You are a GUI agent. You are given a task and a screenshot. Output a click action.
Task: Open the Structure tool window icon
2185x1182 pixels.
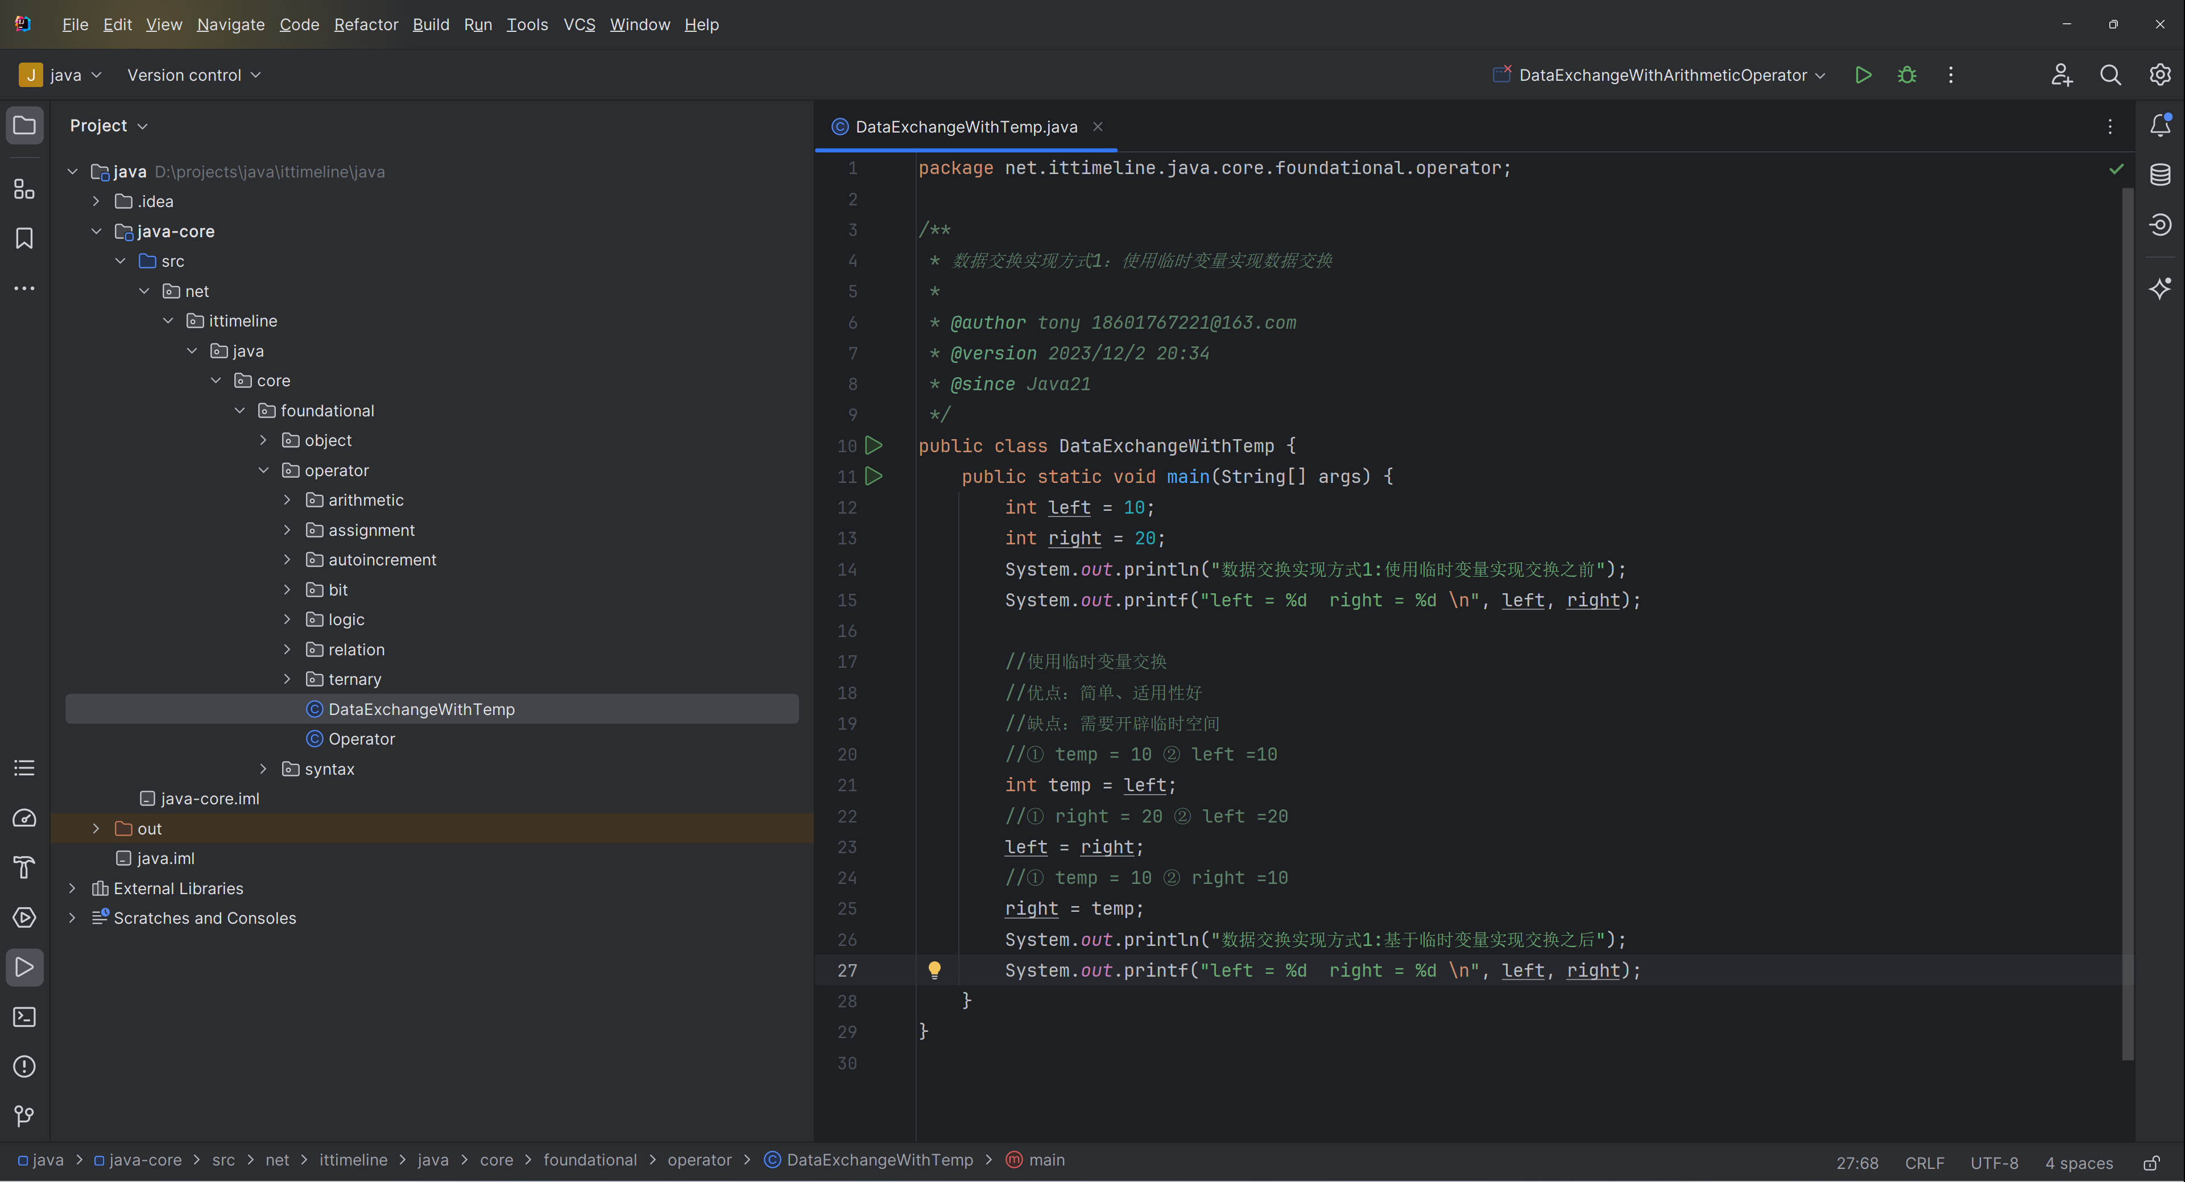point(24,188)
